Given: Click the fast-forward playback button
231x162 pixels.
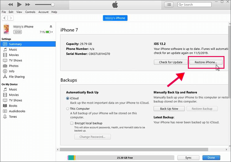Looking at the screenshot, I should click(x=28, y=5).
